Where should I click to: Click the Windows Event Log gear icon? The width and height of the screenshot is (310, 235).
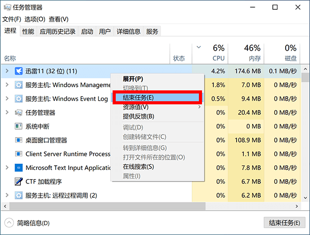pos(19,99)
